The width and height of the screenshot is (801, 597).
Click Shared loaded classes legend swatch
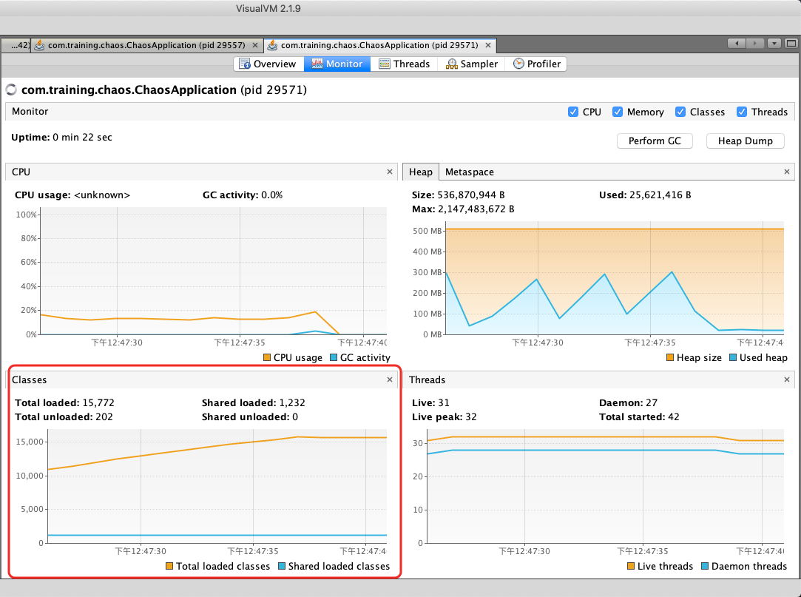(x=282, y=566)
